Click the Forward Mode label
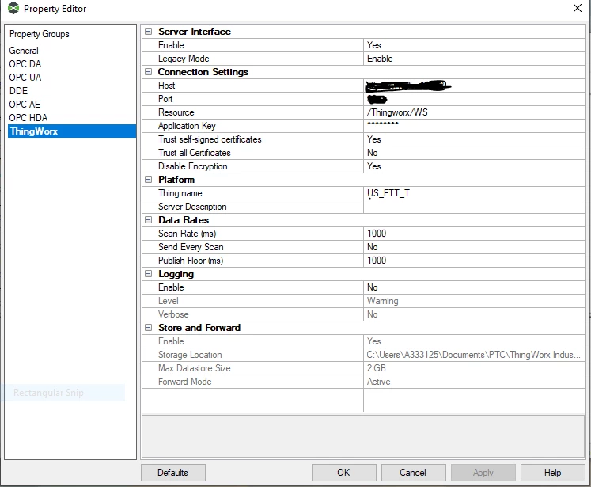The image size is (591, 487). coord(184,382)
